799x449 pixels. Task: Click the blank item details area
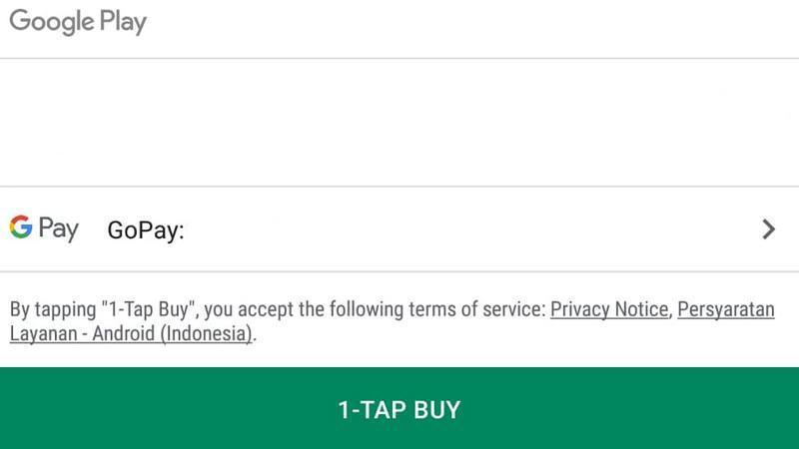[x=399, y=123]
